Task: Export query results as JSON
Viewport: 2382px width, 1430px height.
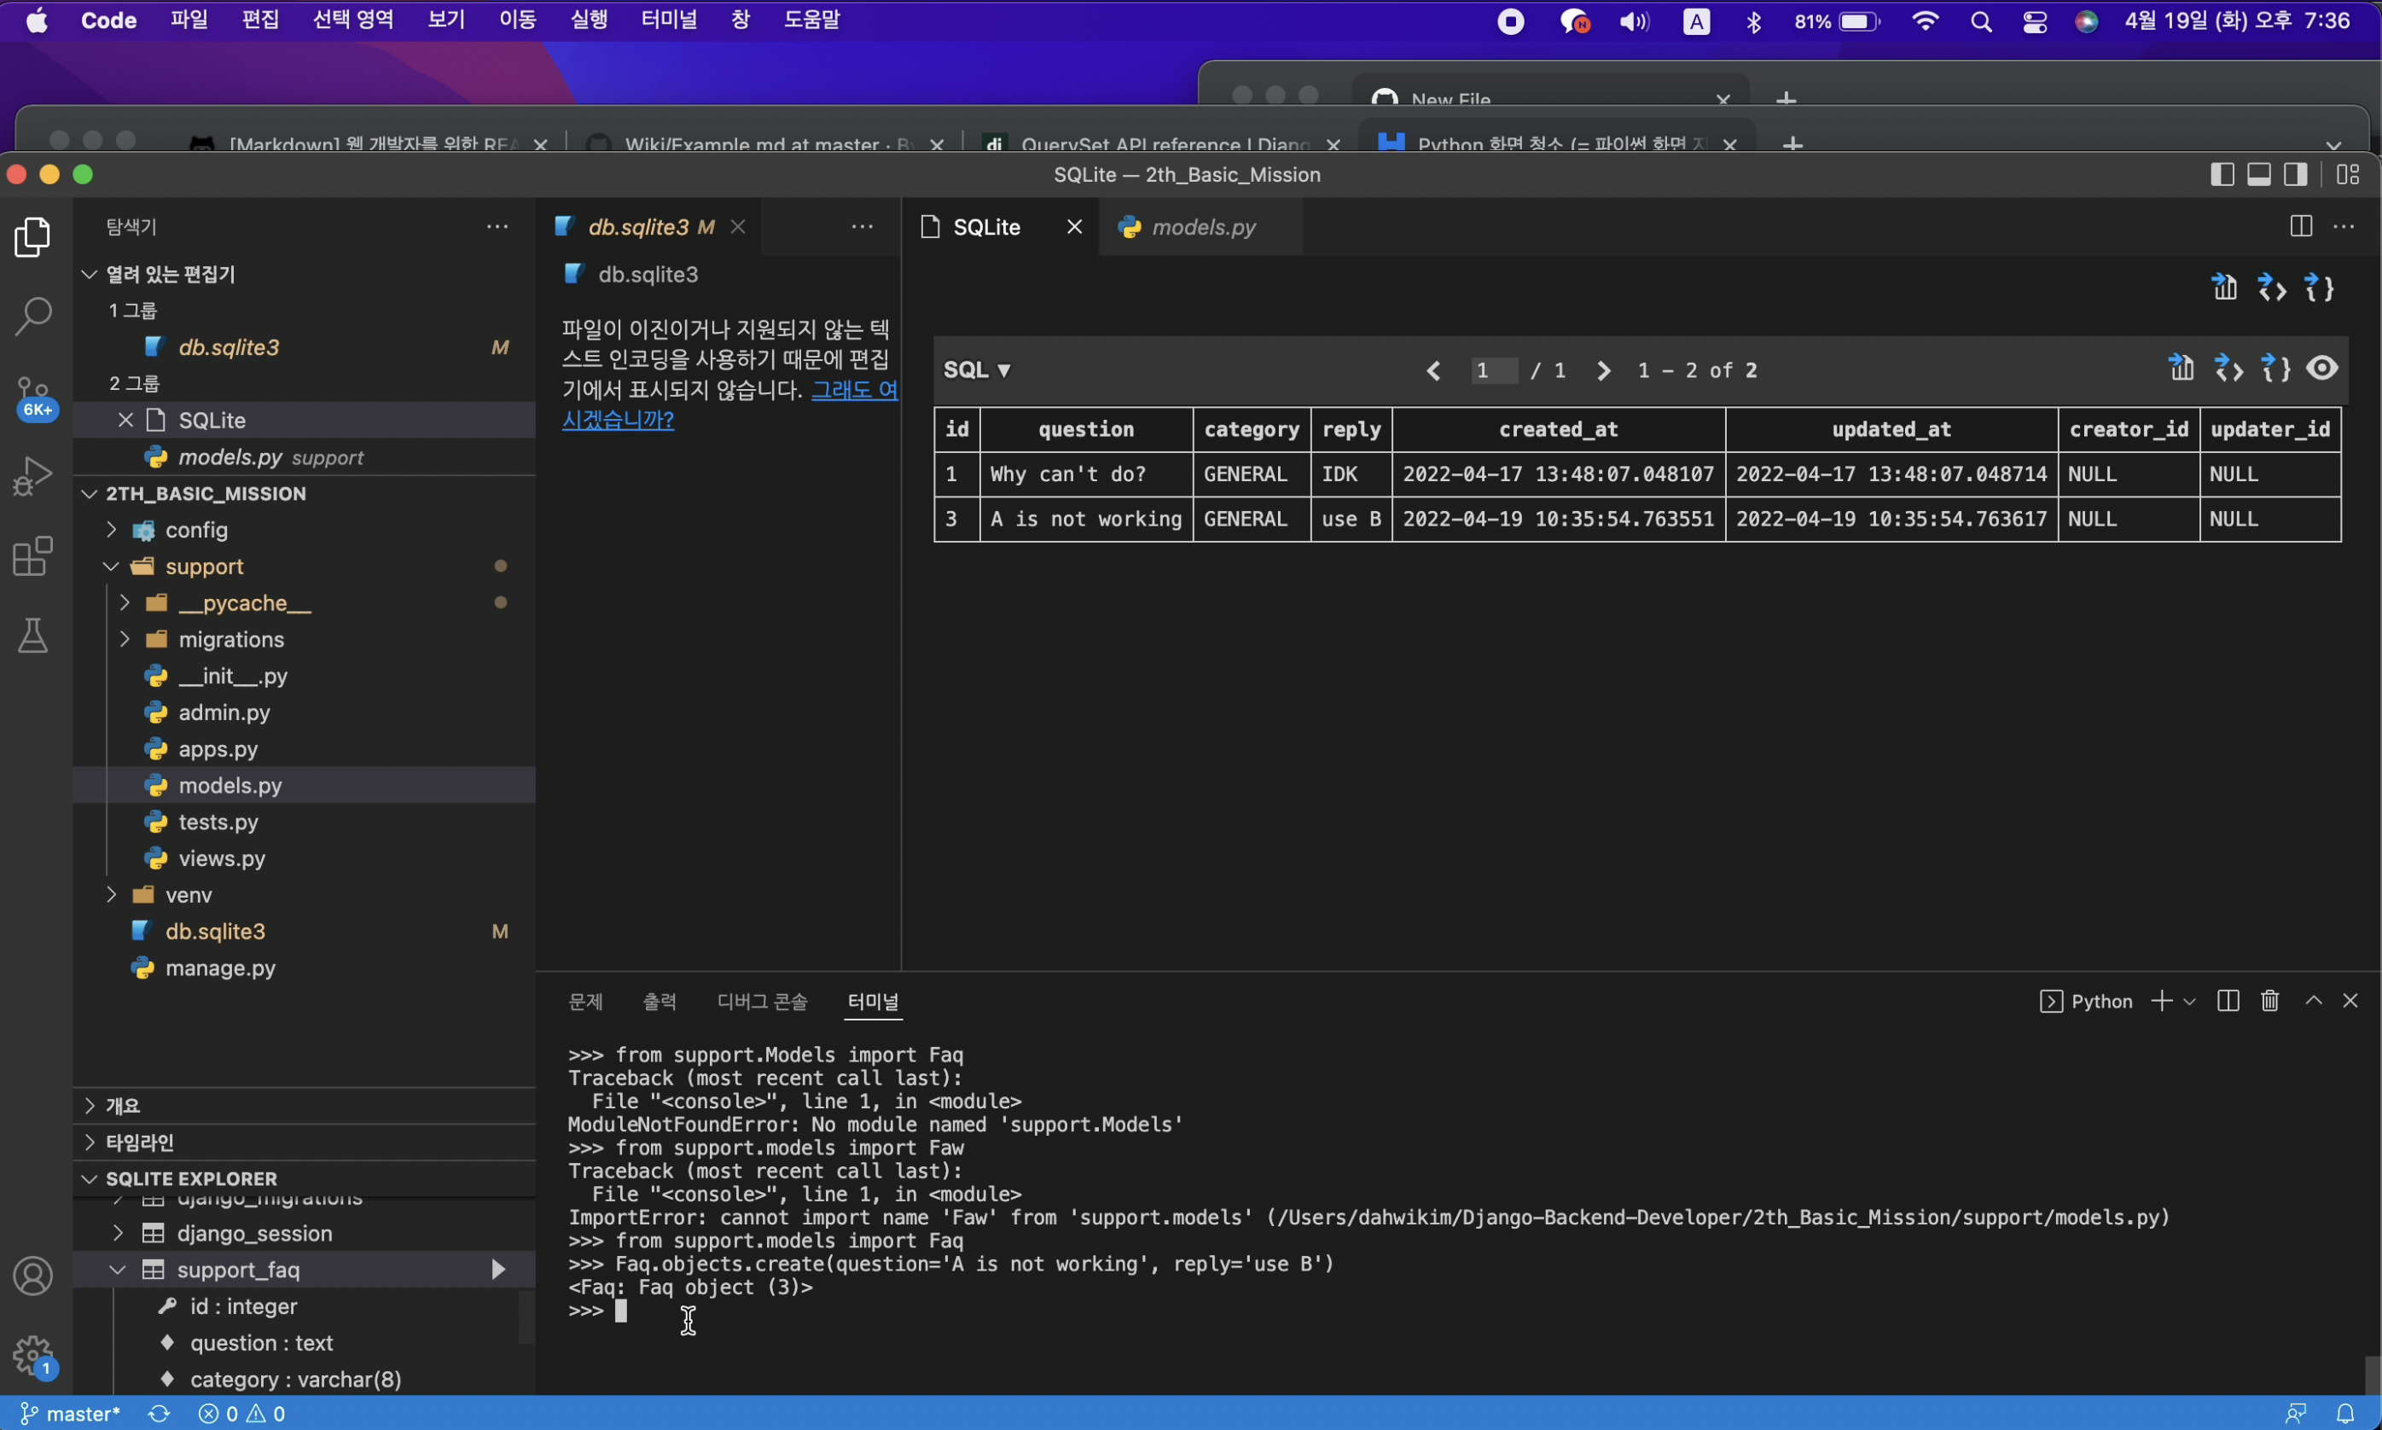Action: tap(2275, 369)
